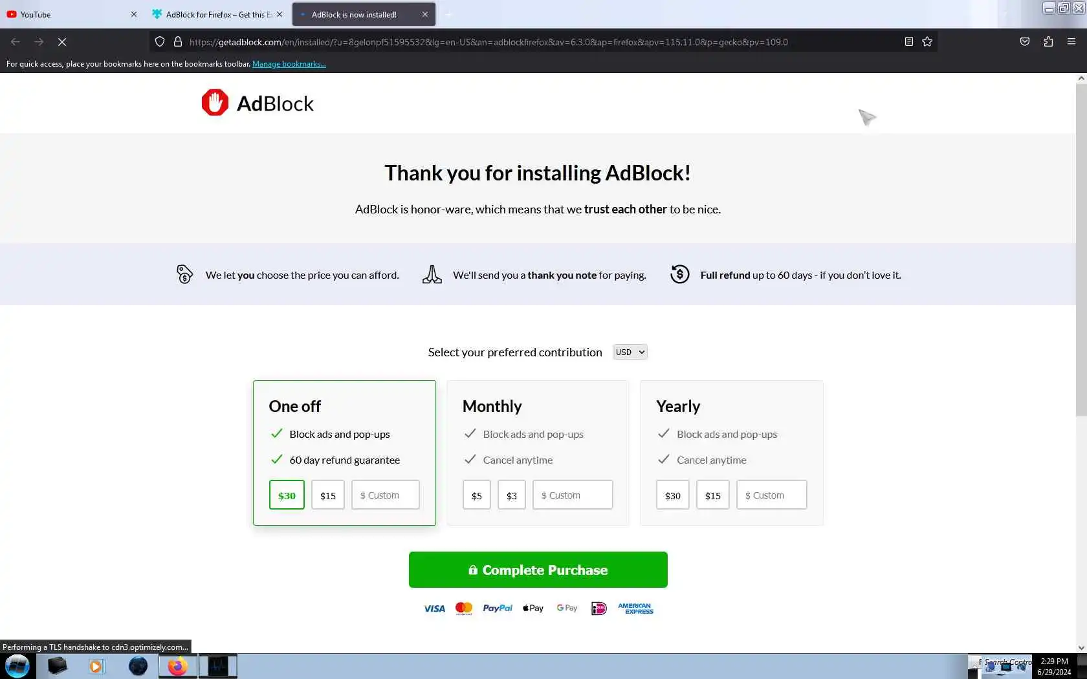
Task: Click Monthly Cancel anytime text
Action: coord(518,460)
